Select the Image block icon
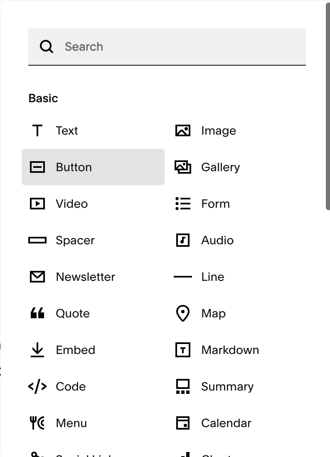Image resolution: width=330 pixels, height=457 pixels. [183, 131]
